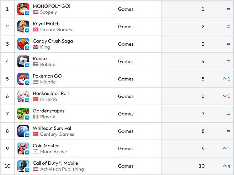
Task: Click the Call of Duty: Mobile icon
Action: [23, 166]
